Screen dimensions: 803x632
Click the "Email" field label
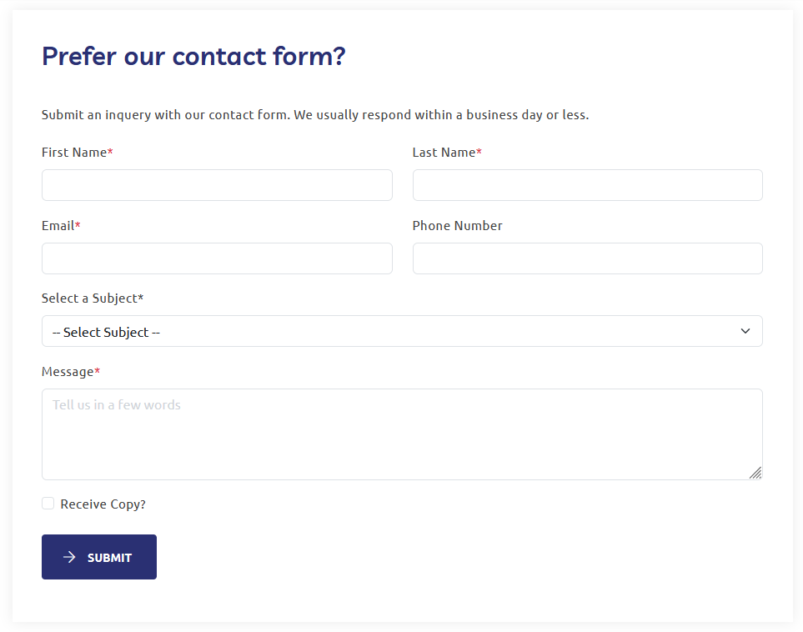coord(58,226)
